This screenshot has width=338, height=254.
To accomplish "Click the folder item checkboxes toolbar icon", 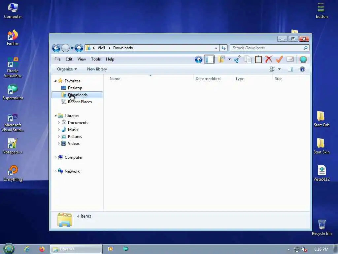I will pos(221,59).
